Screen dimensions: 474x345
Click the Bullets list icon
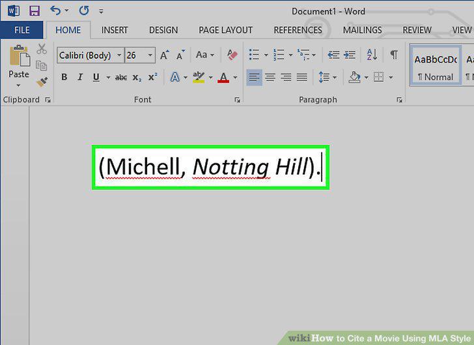tap(254, 55)
